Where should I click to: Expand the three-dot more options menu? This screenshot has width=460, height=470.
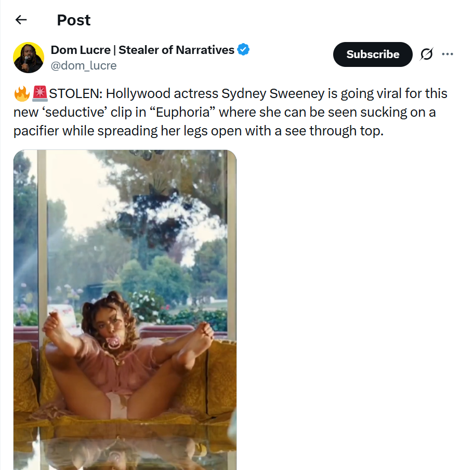point(447,54)
